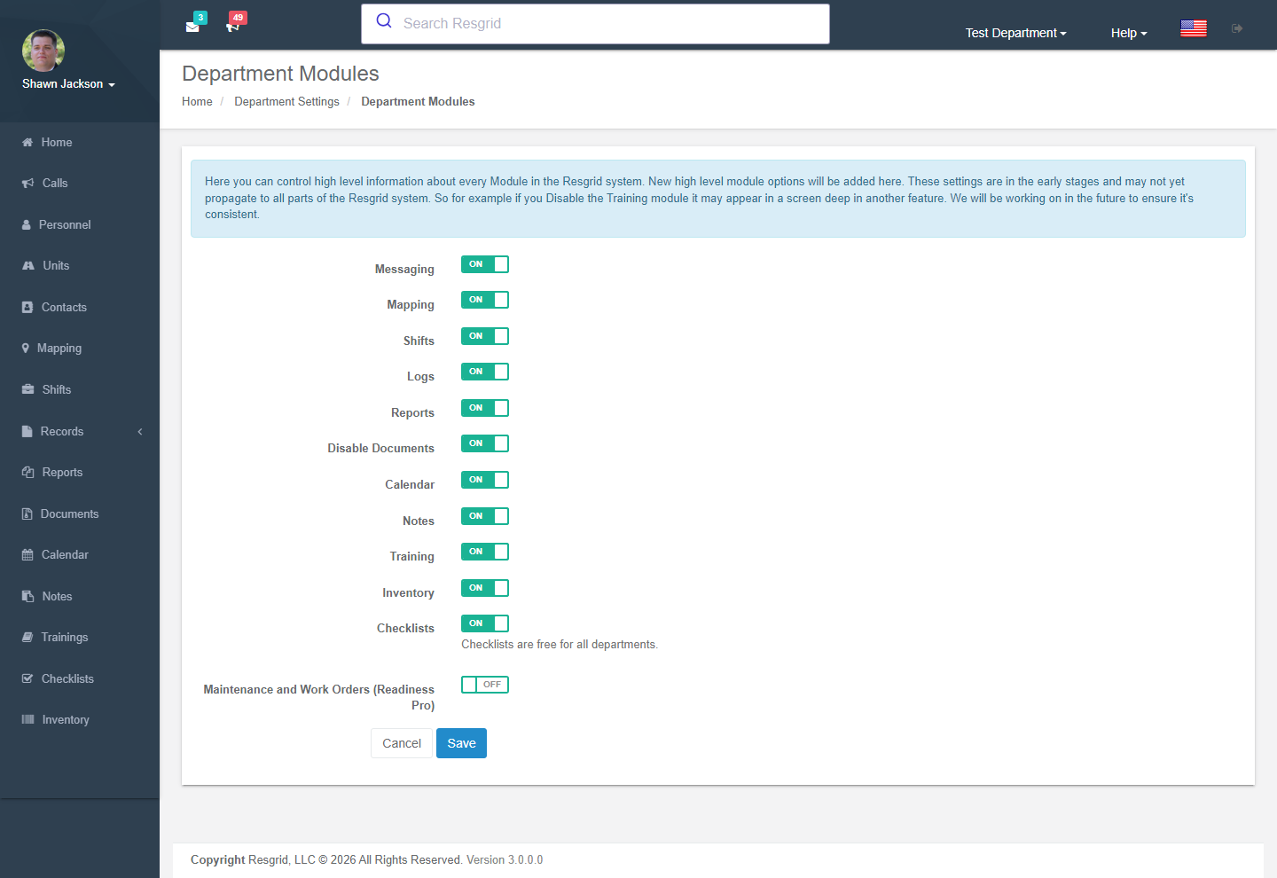Viewport: 1277px width, 878px height.
Task: Click the Records file sidebar icon
Action: coord(27,432)
